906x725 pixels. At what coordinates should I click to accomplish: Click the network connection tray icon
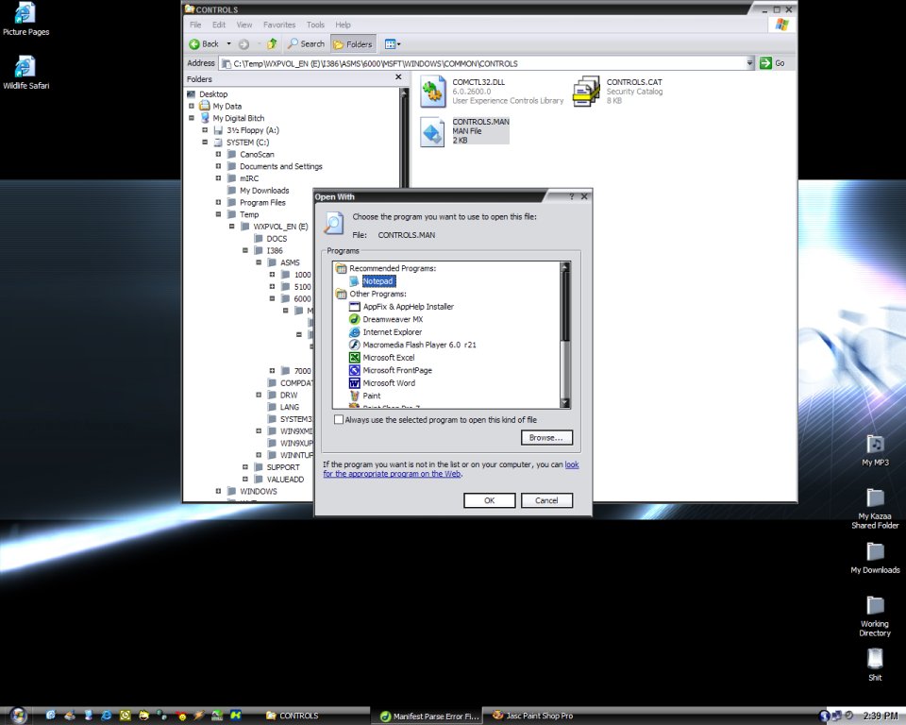point(837,716)
